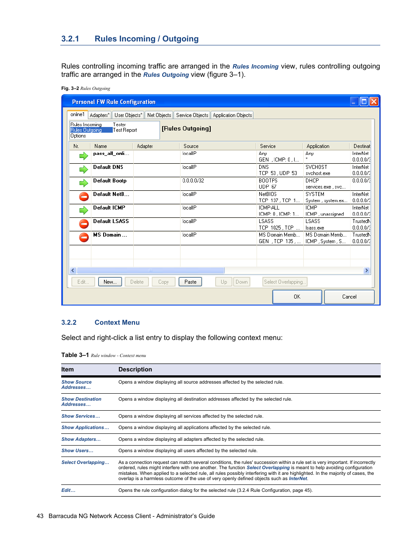This screenshot has width=417, height=539.
Task: Select Tester in the view list
Action: tap(119, 124)
